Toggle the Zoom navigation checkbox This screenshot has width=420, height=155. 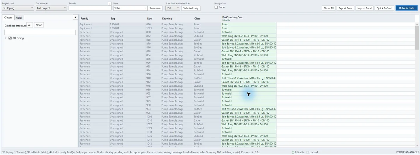click(216, 7)
